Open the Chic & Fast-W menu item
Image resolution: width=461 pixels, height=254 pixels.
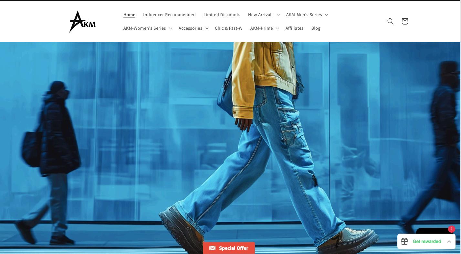(x=229, y=28)
